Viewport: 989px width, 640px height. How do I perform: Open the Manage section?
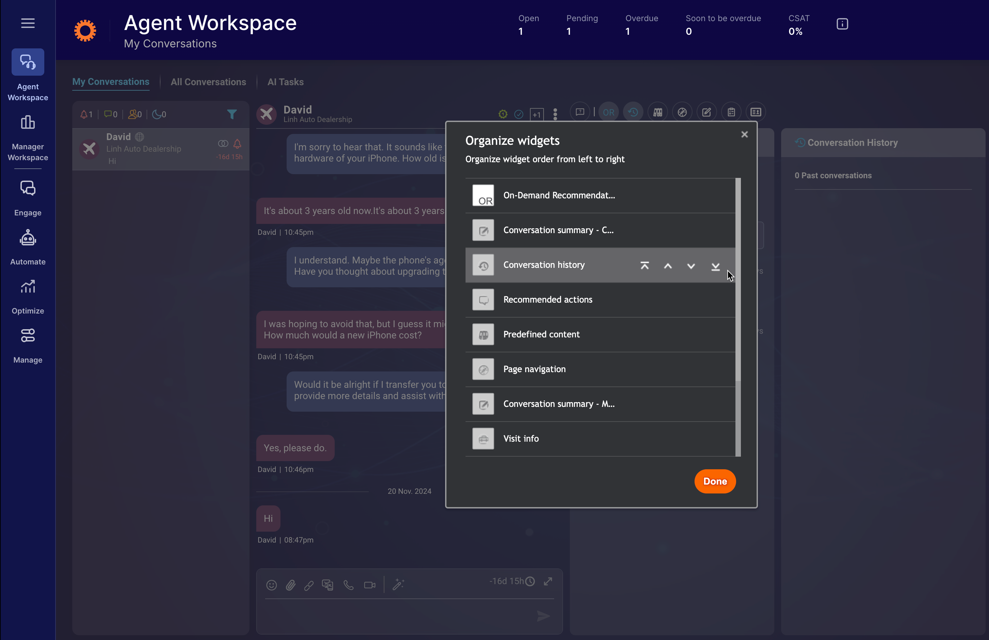(28, 346)
